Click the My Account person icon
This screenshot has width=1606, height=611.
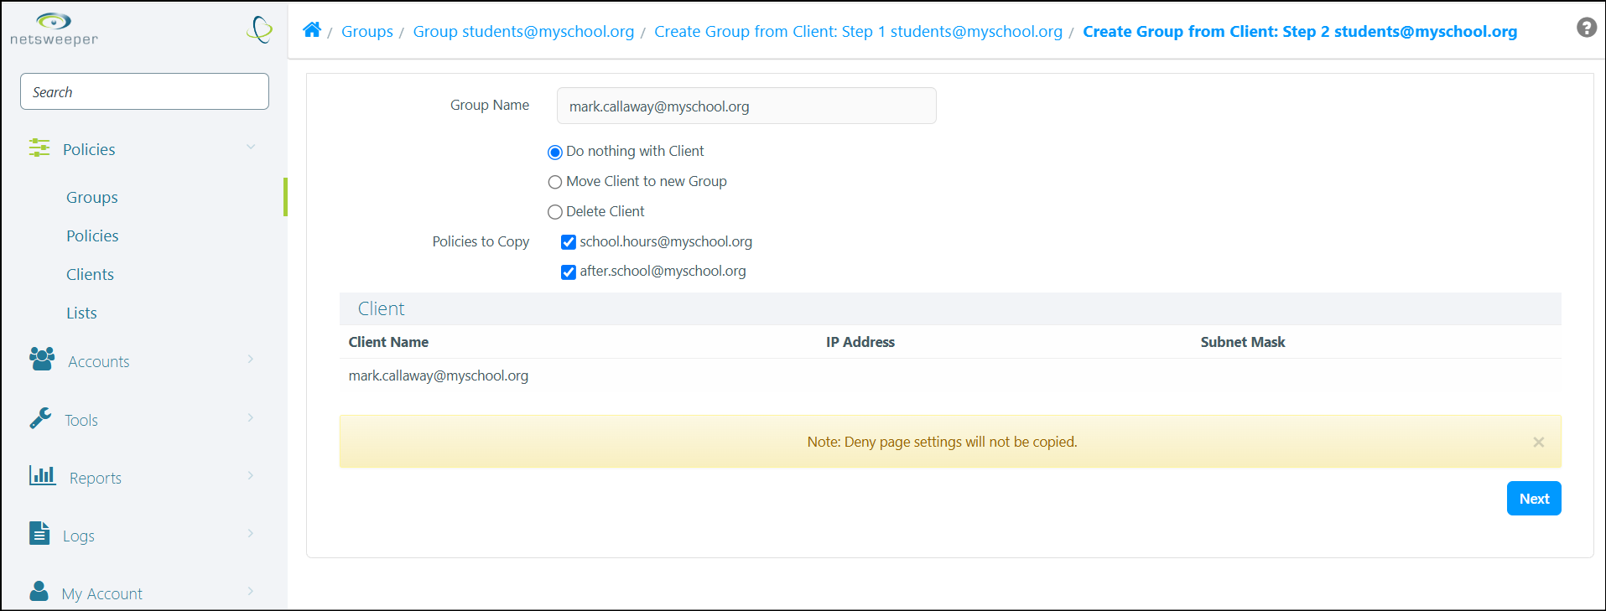(x=39, y=591)
